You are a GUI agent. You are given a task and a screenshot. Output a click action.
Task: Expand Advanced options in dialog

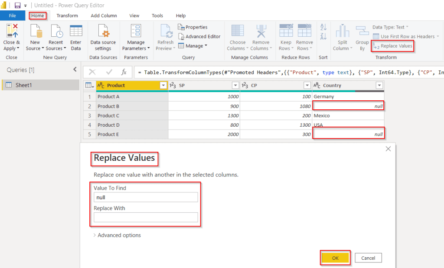click(117, 235)
